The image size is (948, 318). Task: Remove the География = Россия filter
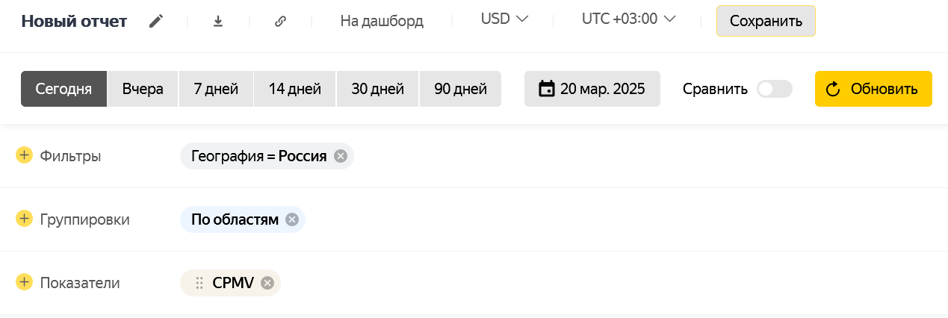point(341,156)
